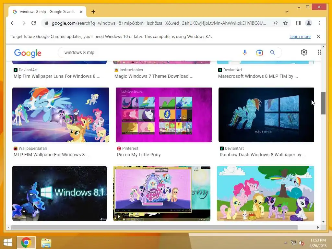Click the muted volume tray icon

tap(302, 243)
